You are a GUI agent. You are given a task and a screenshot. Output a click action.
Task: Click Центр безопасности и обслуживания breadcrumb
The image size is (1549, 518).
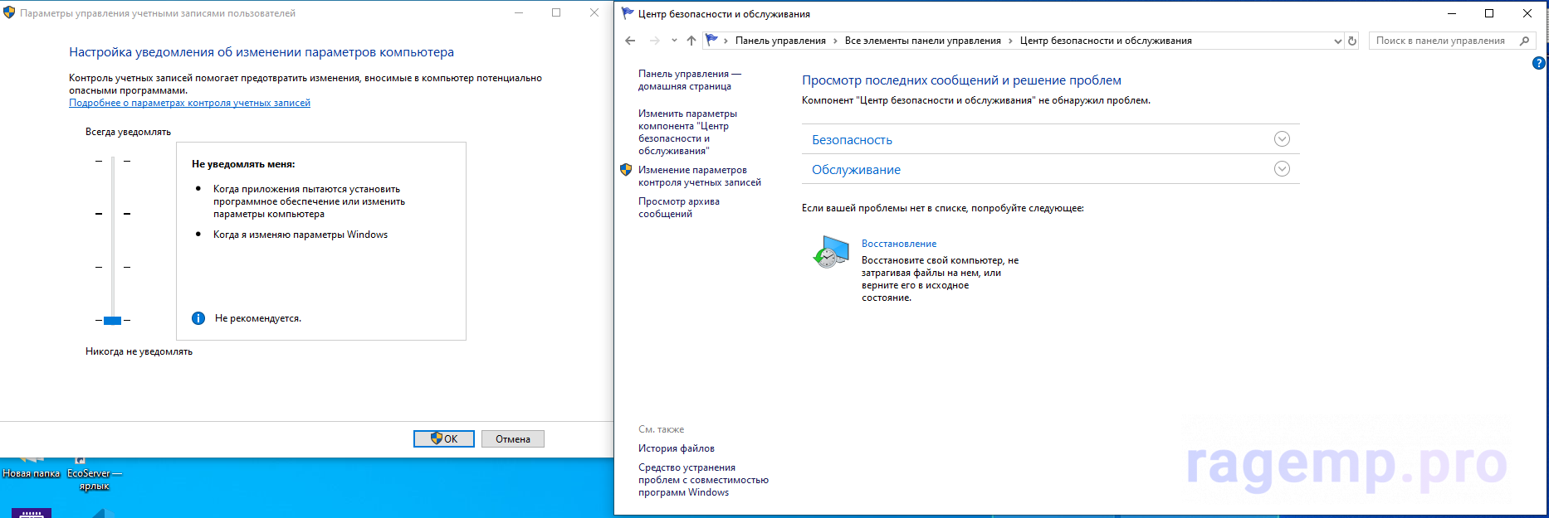click(x=1106, y=41)
